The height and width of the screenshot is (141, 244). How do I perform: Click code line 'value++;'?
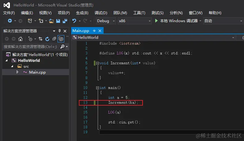(x=117, y=73)
